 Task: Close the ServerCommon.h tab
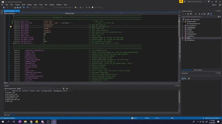pos(18,11)
